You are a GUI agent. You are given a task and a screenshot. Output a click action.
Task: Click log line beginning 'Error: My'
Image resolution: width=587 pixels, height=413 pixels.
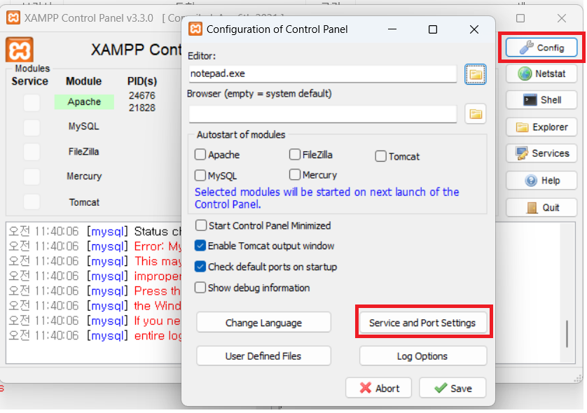click(95, 246)
